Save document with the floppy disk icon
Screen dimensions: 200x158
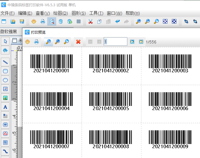(x=22, y=21)
